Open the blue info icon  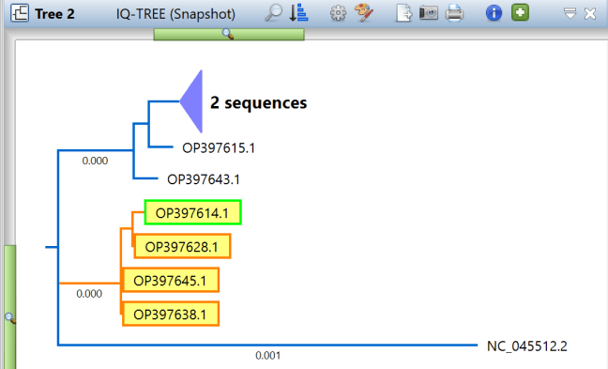click(494, 13)
